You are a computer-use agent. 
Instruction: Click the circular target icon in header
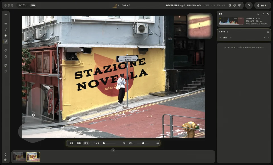235,5
